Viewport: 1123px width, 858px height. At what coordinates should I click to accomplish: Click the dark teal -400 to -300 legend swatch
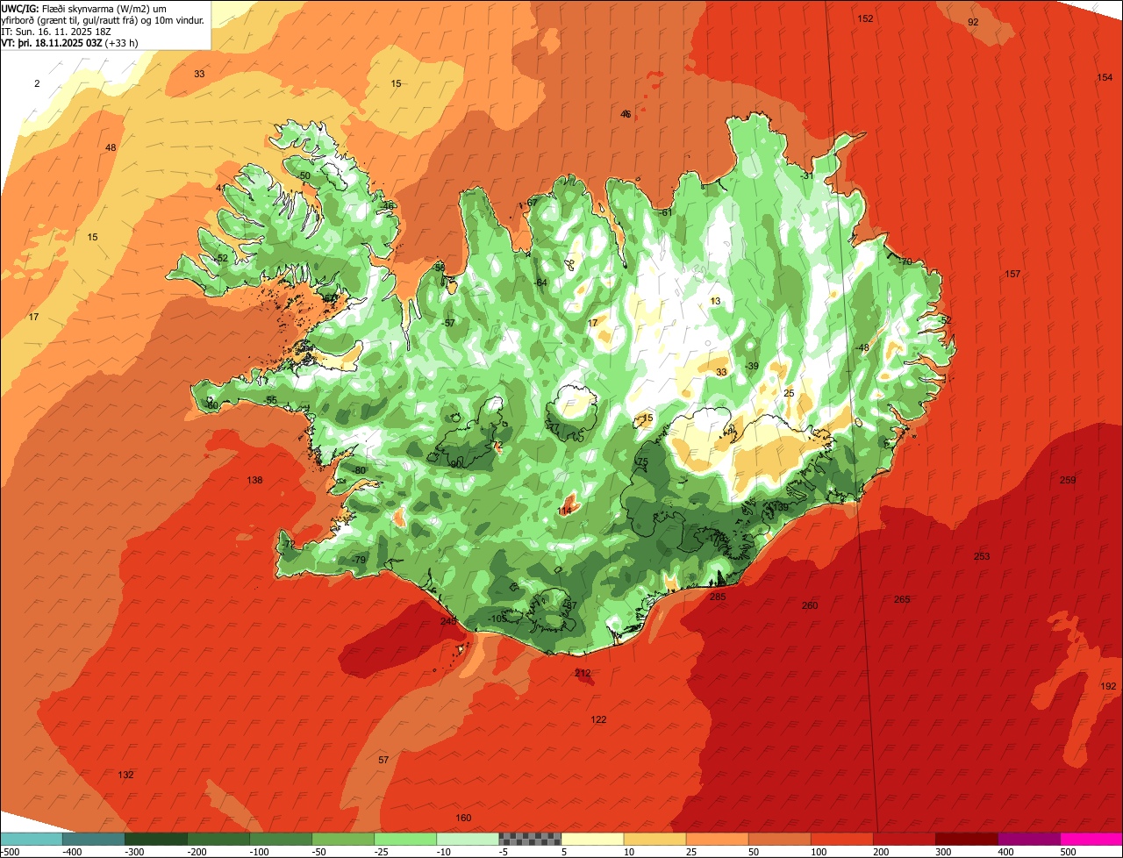coord(94,839)
